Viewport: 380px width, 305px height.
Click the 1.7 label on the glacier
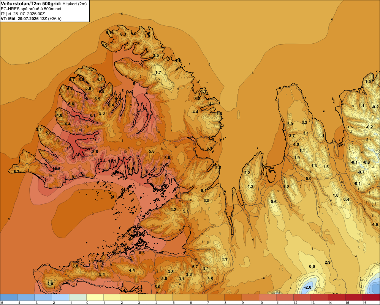tap(158, 72)
